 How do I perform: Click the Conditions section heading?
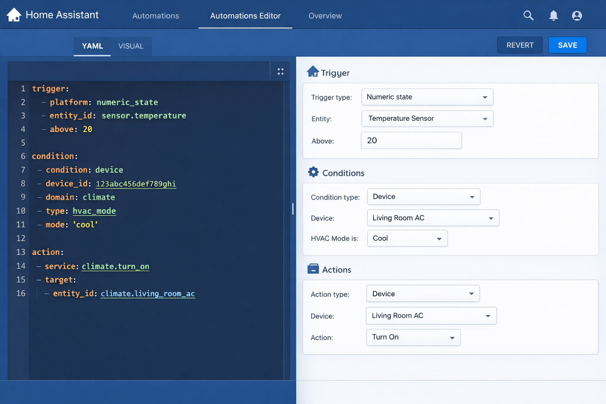[x=343, y=173]
